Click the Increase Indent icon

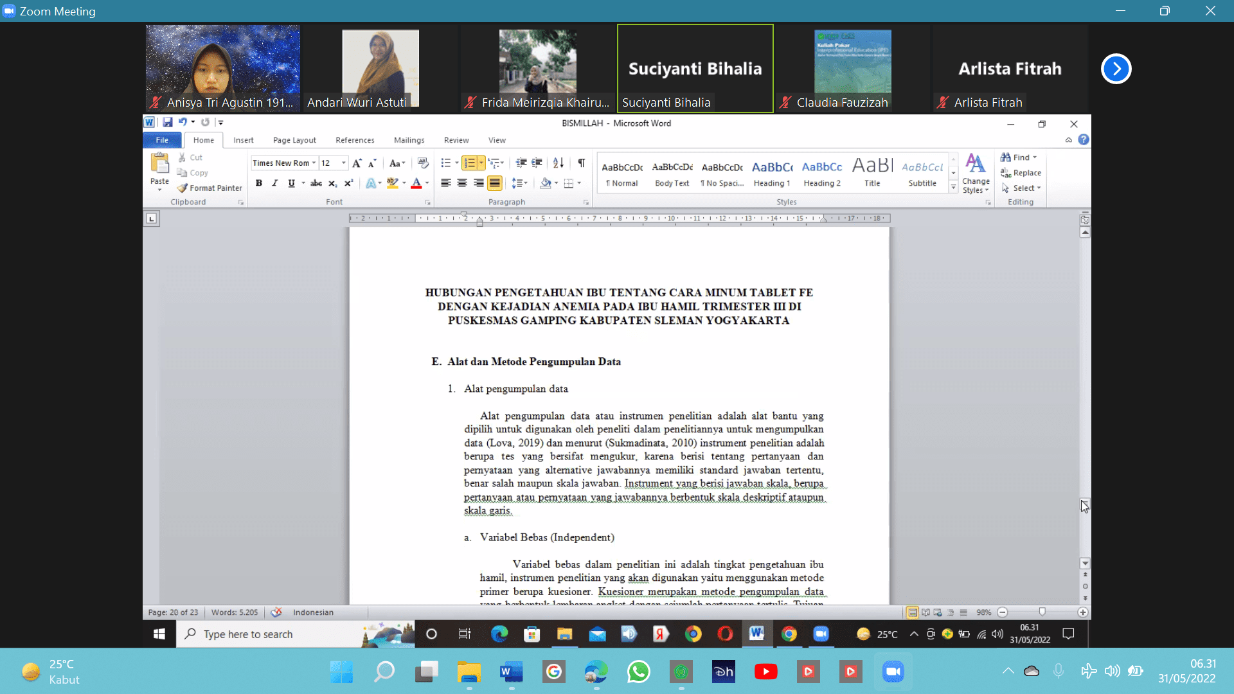coord(537,163)
